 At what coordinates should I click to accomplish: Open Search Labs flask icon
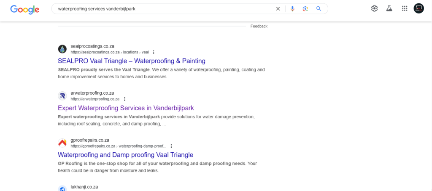[389, 8]
